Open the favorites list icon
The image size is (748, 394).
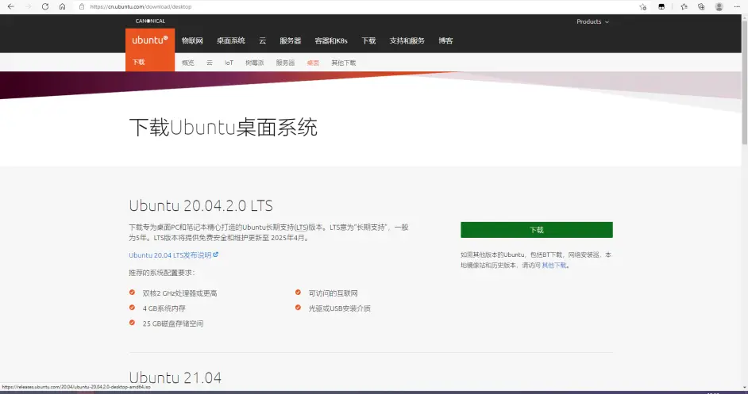(684, 6)
